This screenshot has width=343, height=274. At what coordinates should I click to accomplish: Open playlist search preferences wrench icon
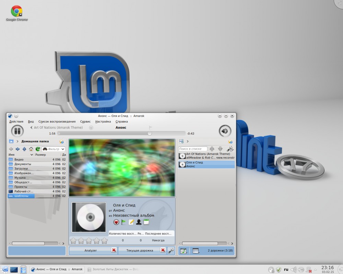(230, 149)
